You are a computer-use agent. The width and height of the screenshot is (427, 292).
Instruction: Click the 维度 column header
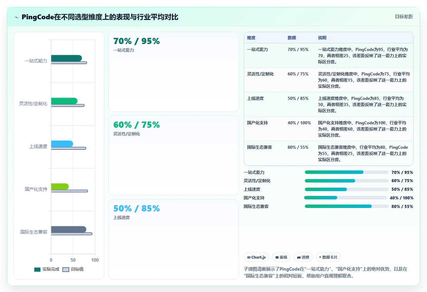tap(251, 38)
